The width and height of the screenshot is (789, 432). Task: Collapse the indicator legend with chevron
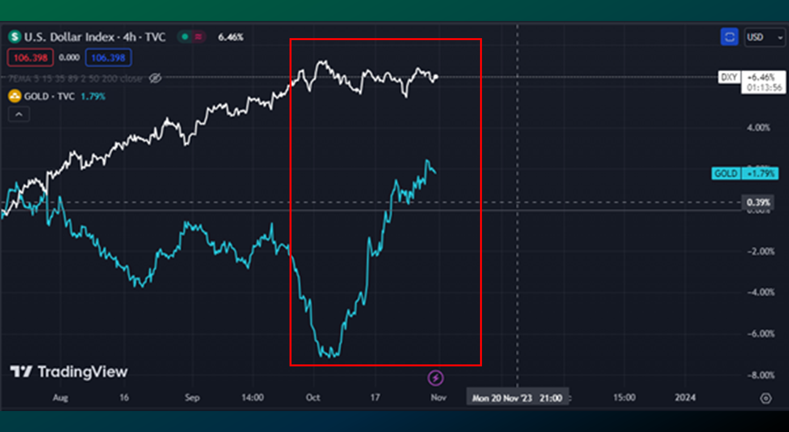(19, 114)
